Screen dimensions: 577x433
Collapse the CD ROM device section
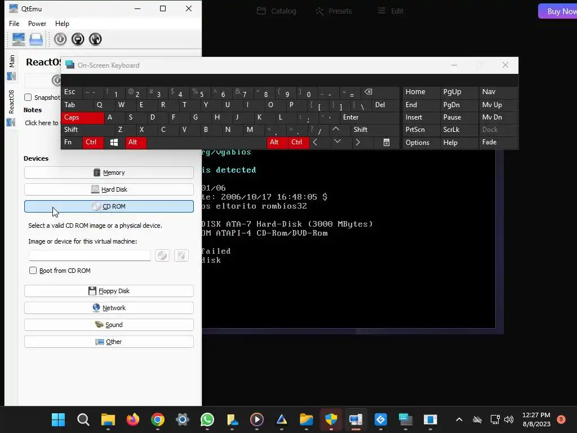[109, 206]
